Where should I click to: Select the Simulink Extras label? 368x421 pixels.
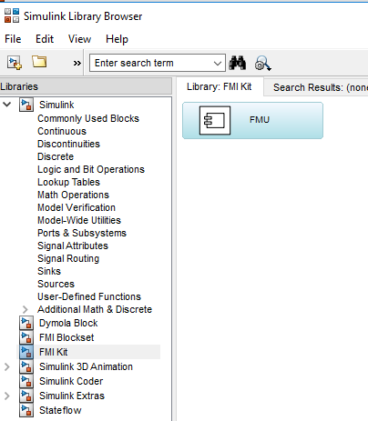tap(72, 396)
